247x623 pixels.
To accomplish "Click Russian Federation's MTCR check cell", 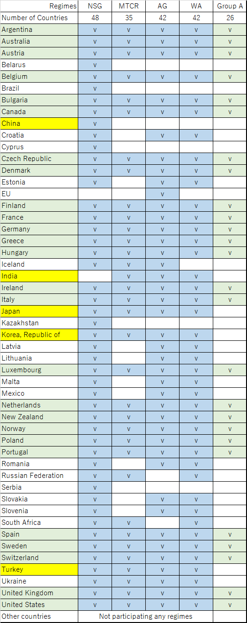I will tap(128, 476).
